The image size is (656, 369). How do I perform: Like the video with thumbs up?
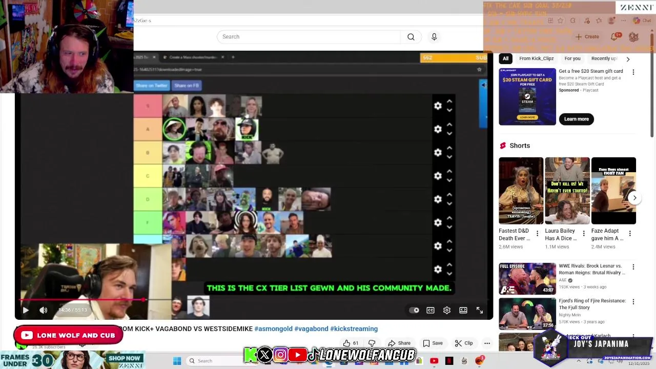(351, 343)
